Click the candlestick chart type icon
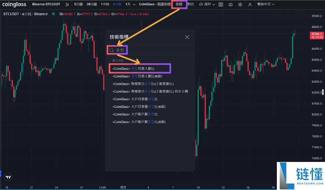The width and height of the screenshot is (325, 190). (67, 4)
